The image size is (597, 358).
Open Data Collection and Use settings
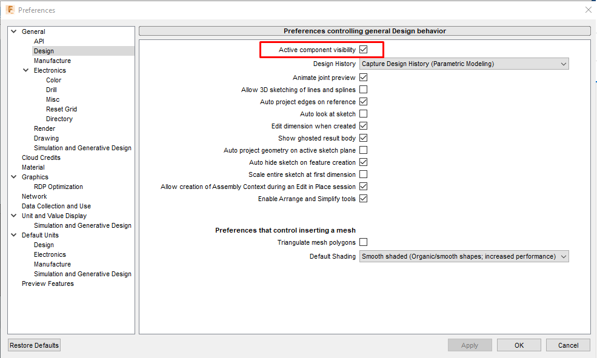click(x=56, y=205)
